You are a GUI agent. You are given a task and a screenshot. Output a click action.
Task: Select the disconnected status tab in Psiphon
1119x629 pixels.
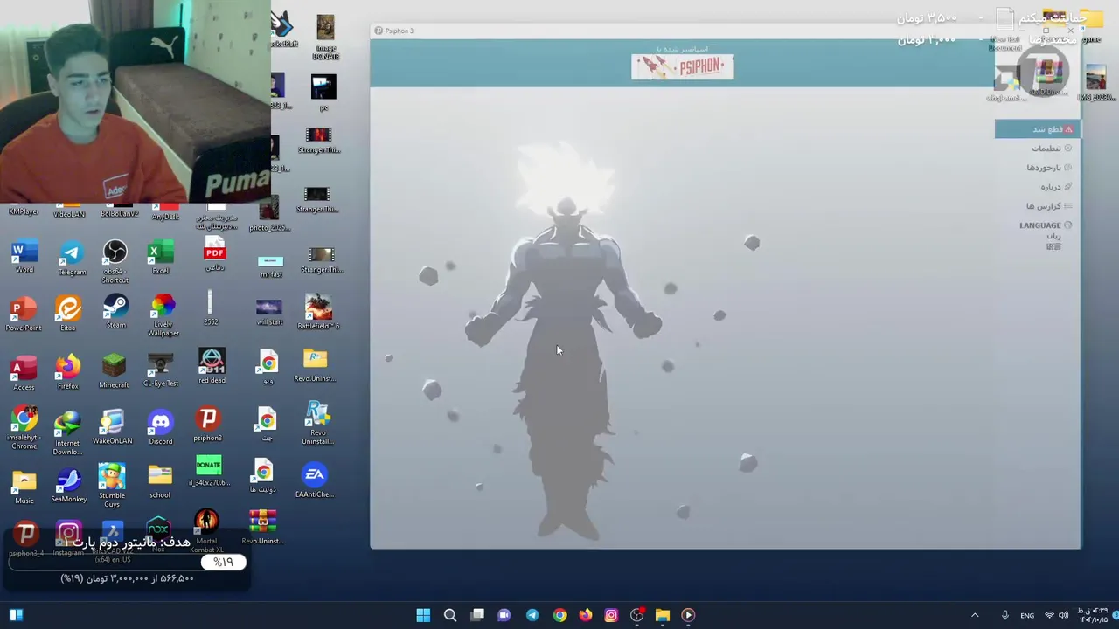pyautogui.click(x=1036, y=129)
